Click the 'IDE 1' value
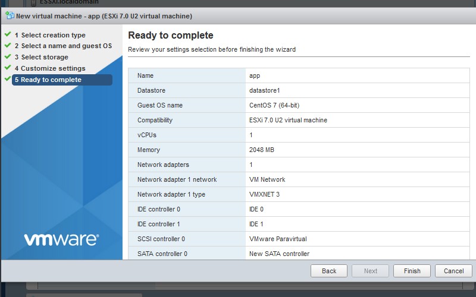The image size is (476, 297). tap(256, 224)
